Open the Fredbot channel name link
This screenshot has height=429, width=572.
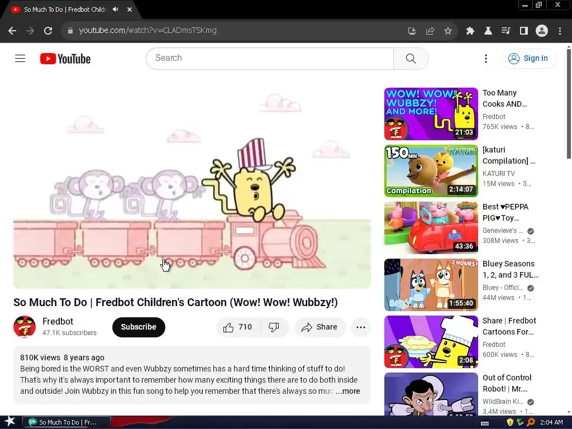(58, 321)
